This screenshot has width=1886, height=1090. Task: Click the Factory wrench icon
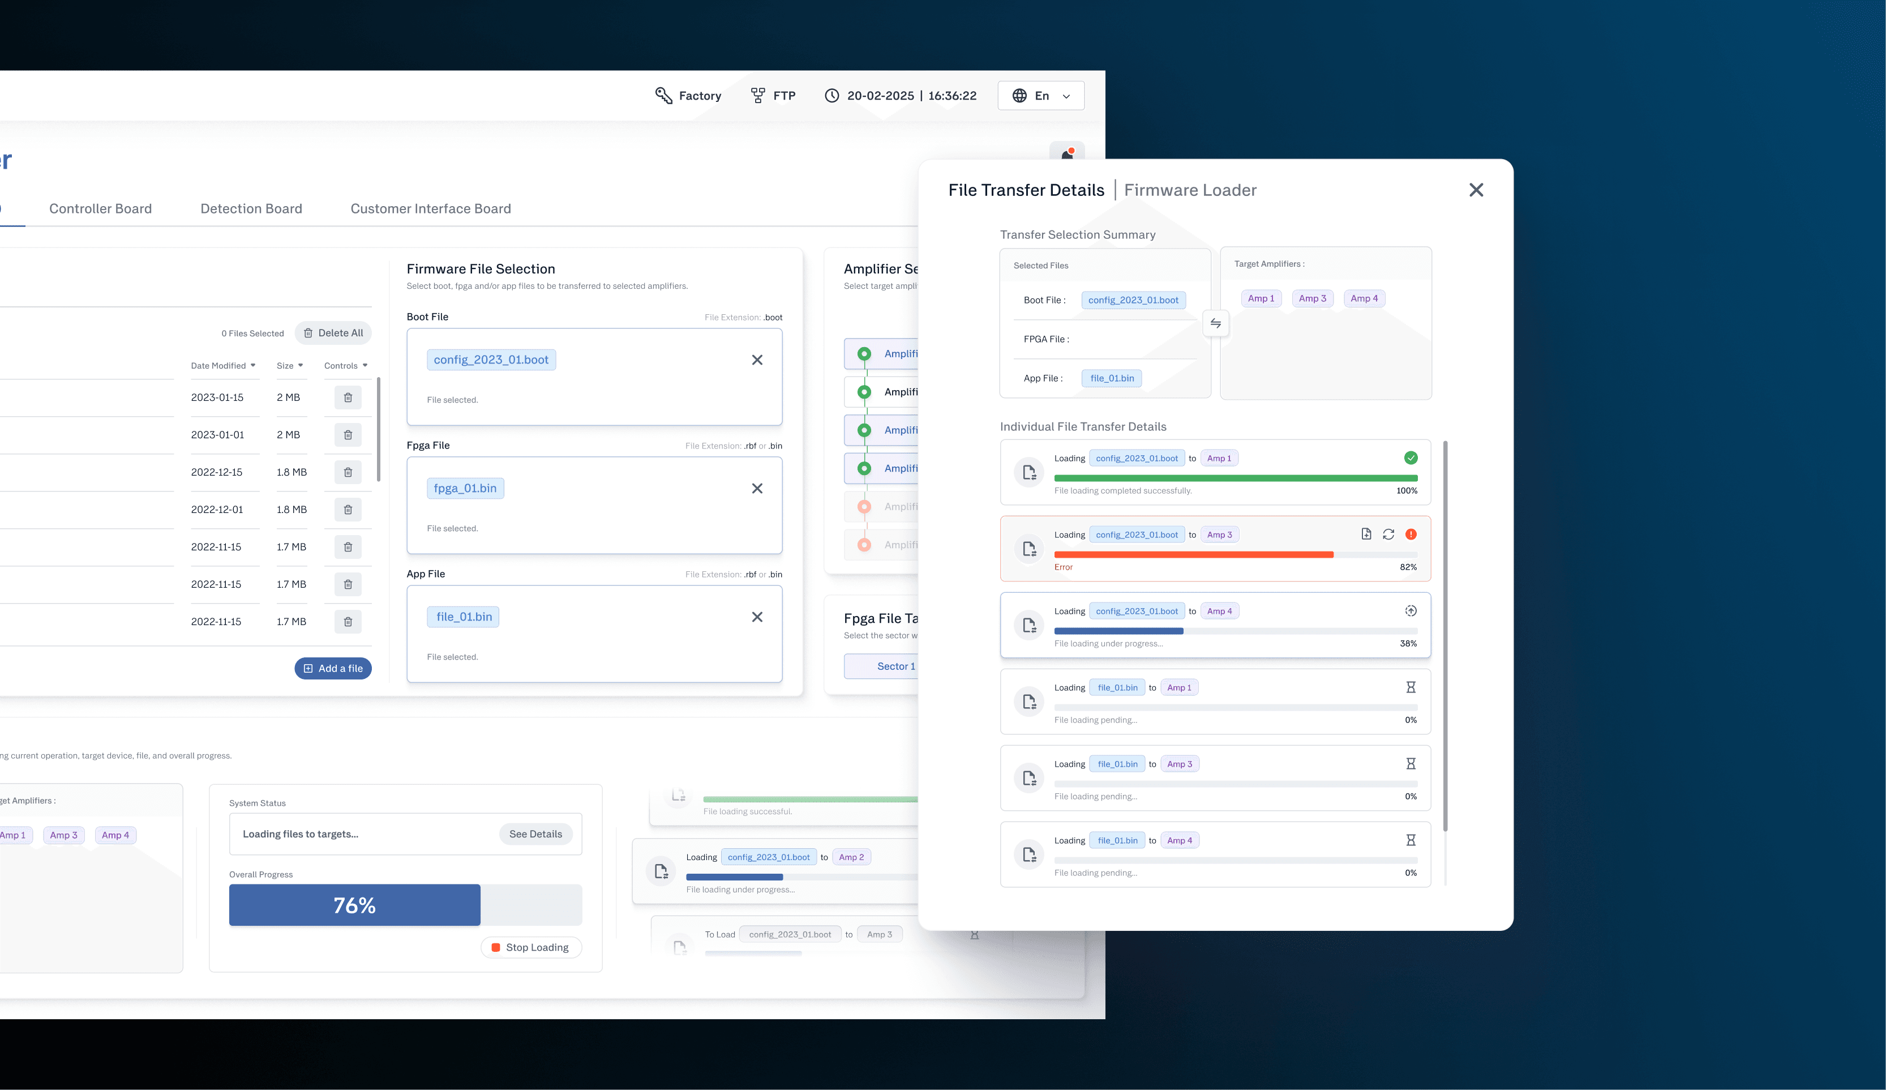663,95
